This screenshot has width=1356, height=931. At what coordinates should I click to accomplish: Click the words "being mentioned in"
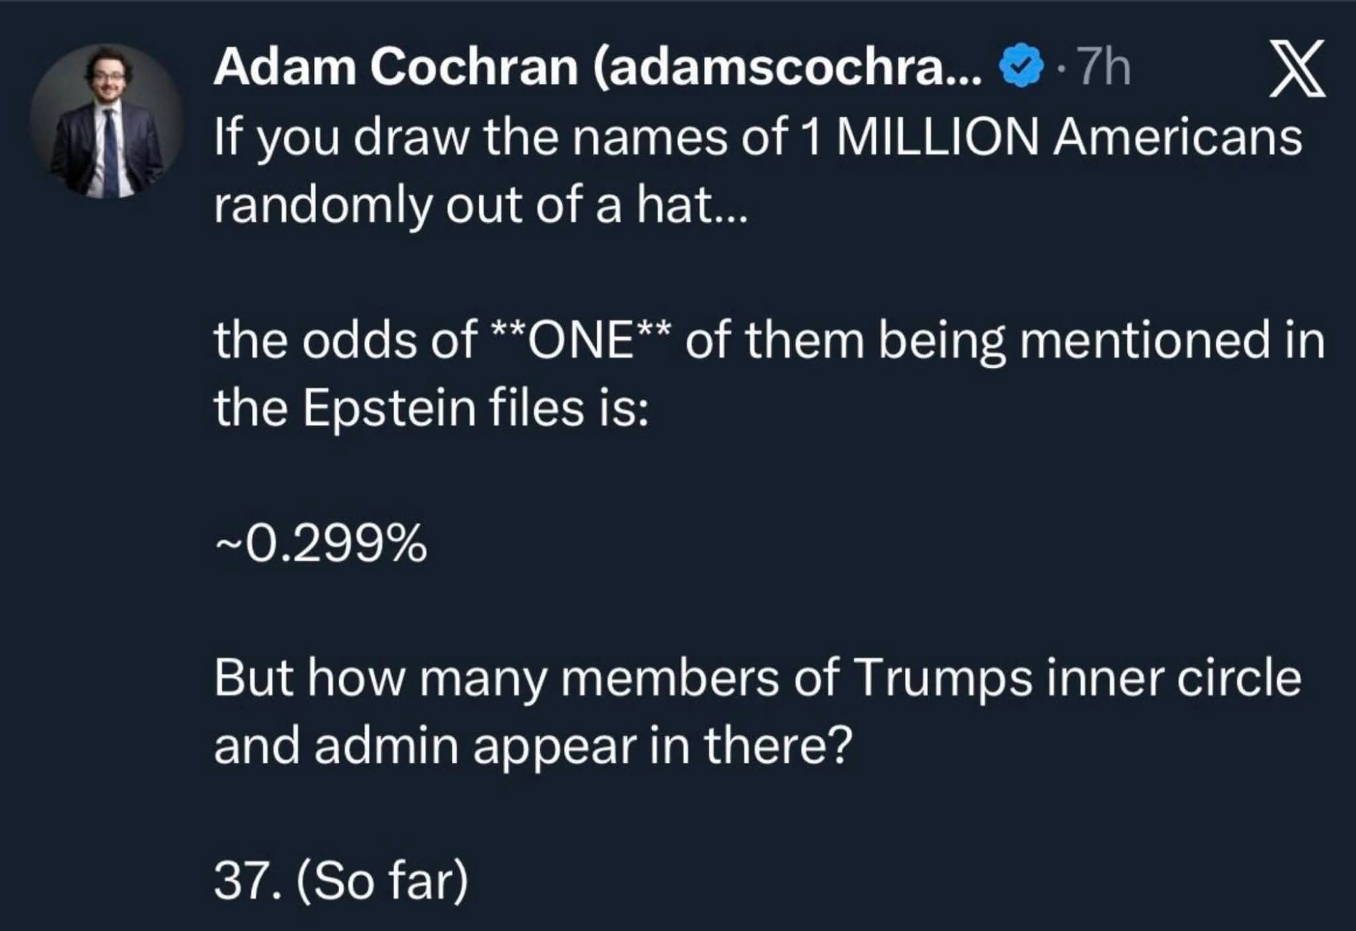(x=1102, y=340)
